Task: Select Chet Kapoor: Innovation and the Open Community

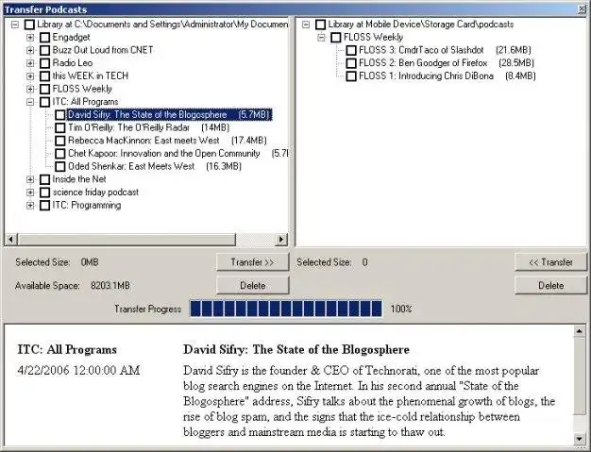Action: tap(177, 154)
